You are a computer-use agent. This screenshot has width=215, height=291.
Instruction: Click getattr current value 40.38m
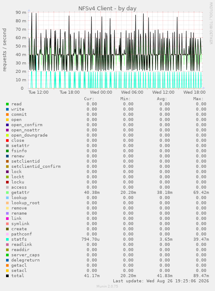click(x=92, y=193)
